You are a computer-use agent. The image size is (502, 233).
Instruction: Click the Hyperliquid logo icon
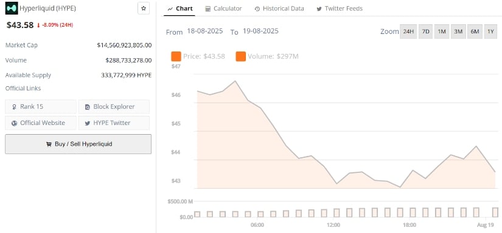[x=12, y=8]
